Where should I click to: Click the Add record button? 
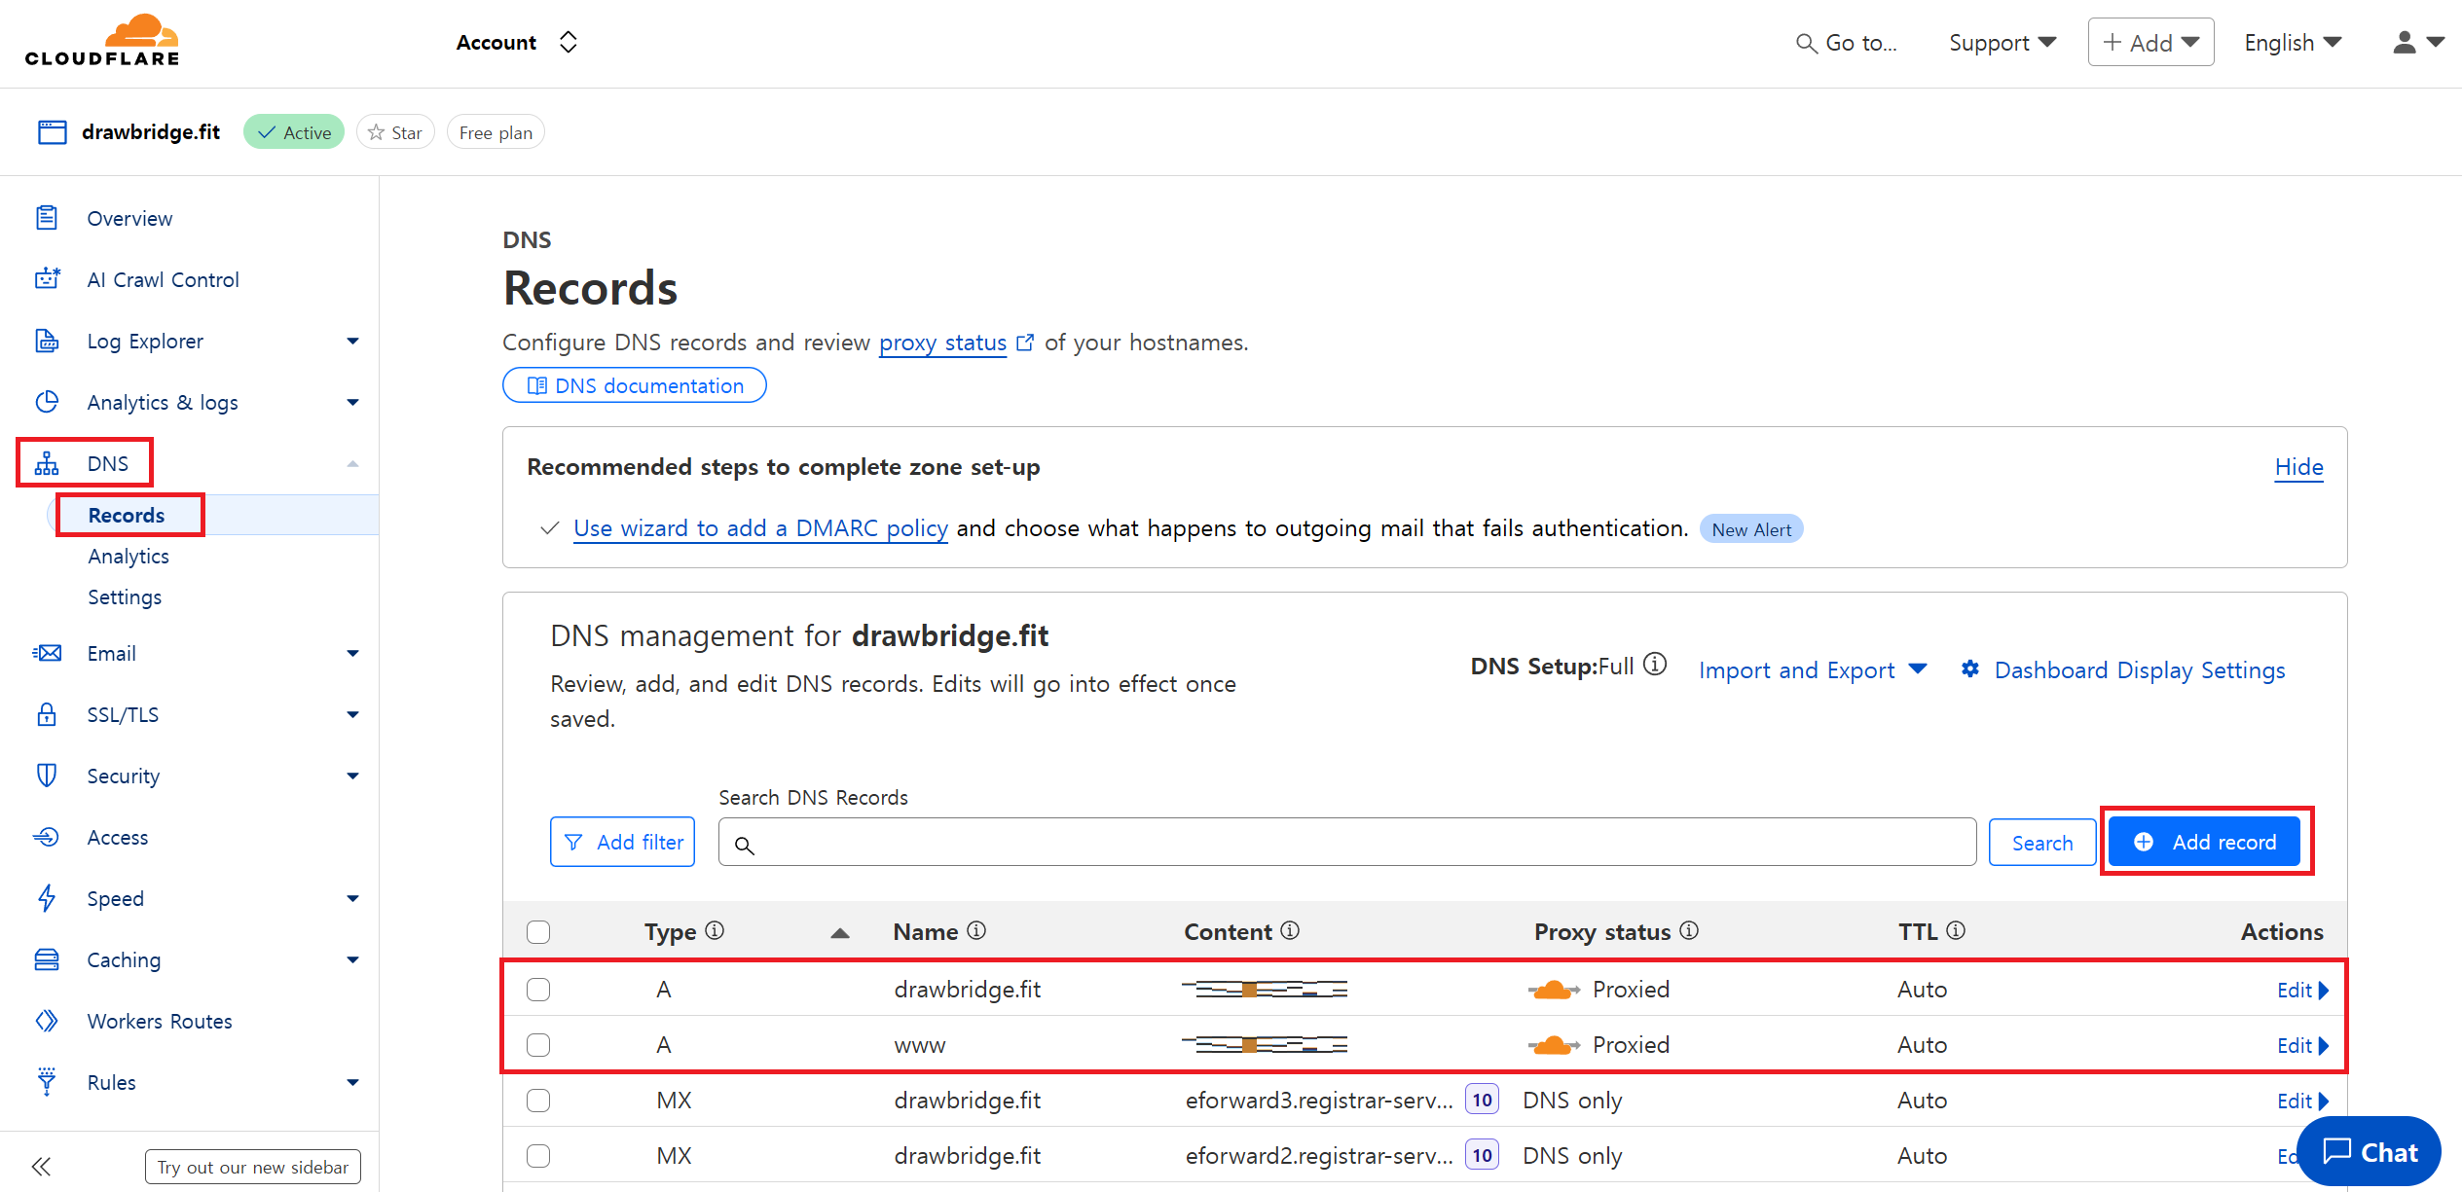point(2204,842)
